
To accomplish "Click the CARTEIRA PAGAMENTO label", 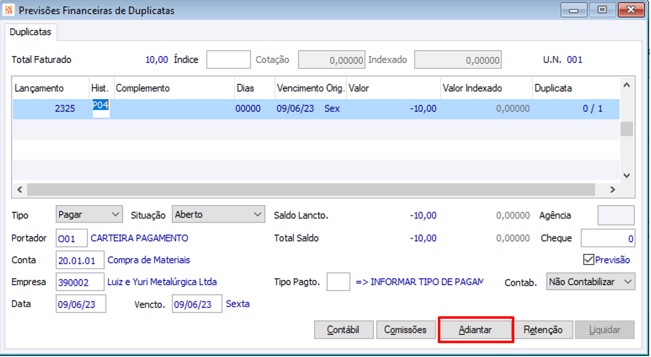I will tap(140, 238).
